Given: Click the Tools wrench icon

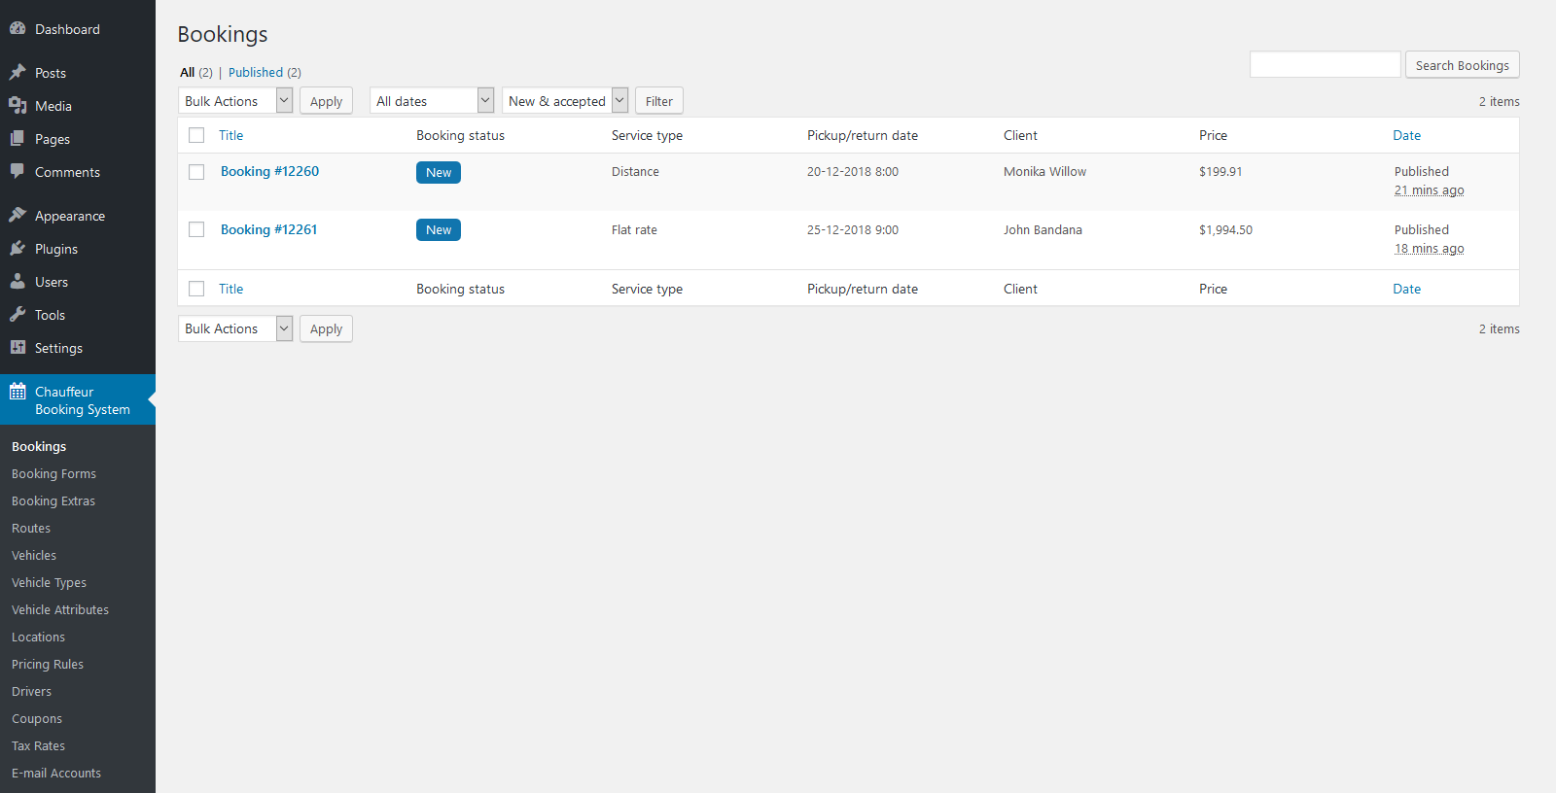Looking at the screenshot, I should click(x=18, y=315).
